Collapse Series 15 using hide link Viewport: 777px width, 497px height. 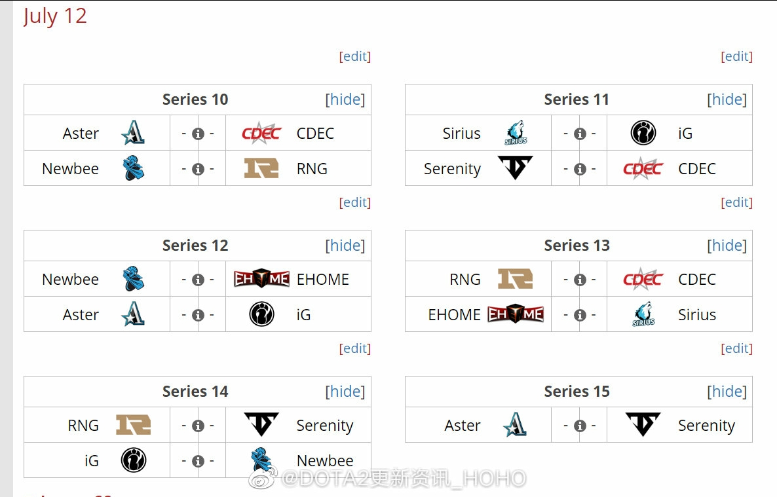727,392
